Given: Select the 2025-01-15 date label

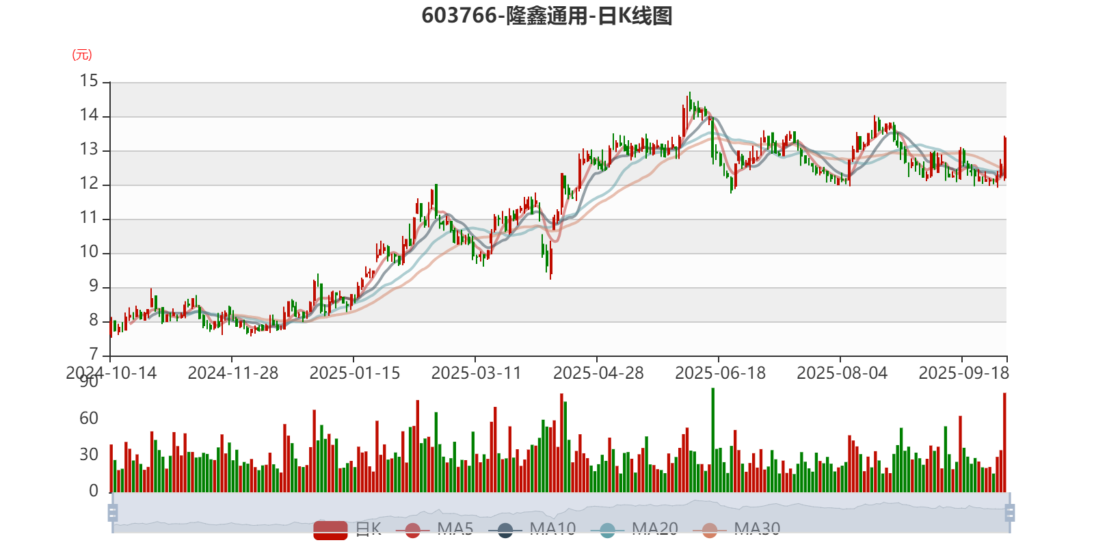Looking at the screenshot, I should 355,373.
